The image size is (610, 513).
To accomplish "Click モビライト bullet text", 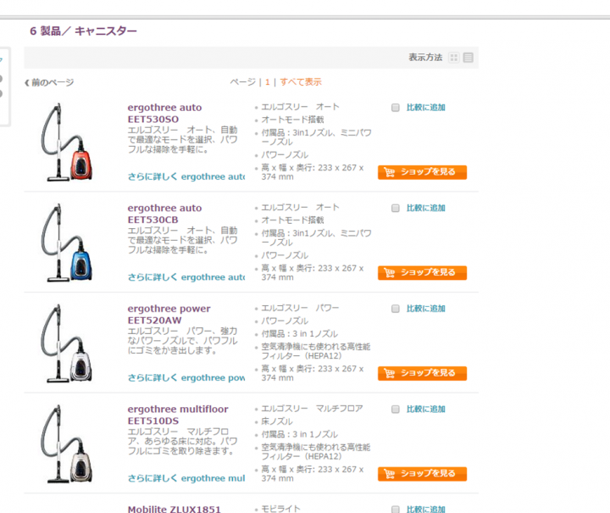I will 280,509.
